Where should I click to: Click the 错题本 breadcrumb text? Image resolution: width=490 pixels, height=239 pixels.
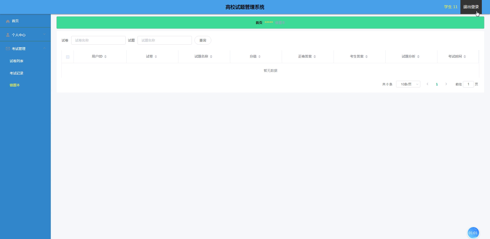click(x=280, y=23)
